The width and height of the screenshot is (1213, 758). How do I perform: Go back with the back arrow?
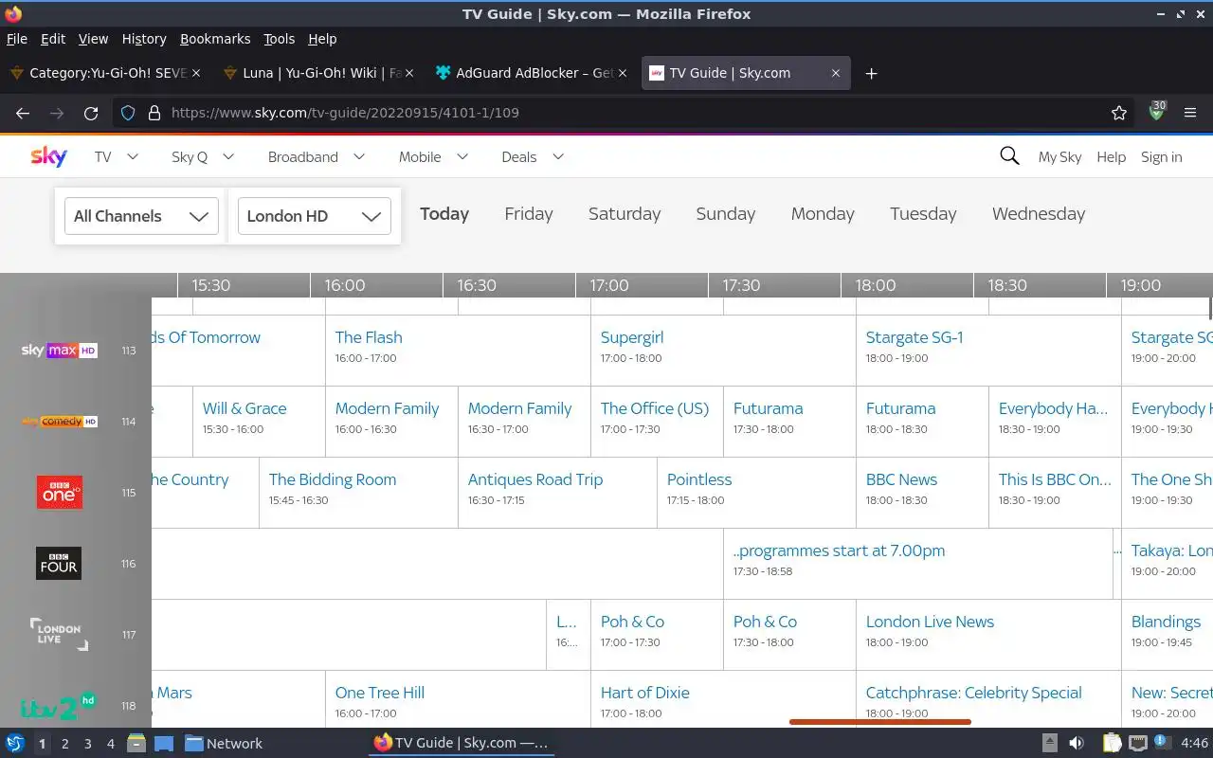tap(23, 113)
